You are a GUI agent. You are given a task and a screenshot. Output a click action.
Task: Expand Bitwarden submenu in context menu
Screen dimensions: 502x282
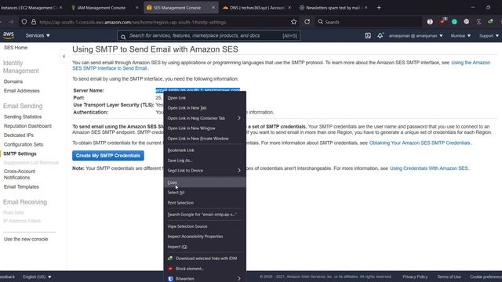point(205,279)
